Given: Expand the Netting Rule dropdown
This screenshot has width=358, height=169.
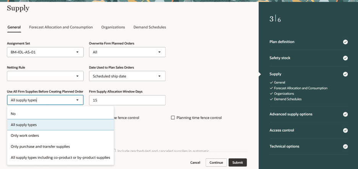Looking at the screenshot, I should click(45, 76).
